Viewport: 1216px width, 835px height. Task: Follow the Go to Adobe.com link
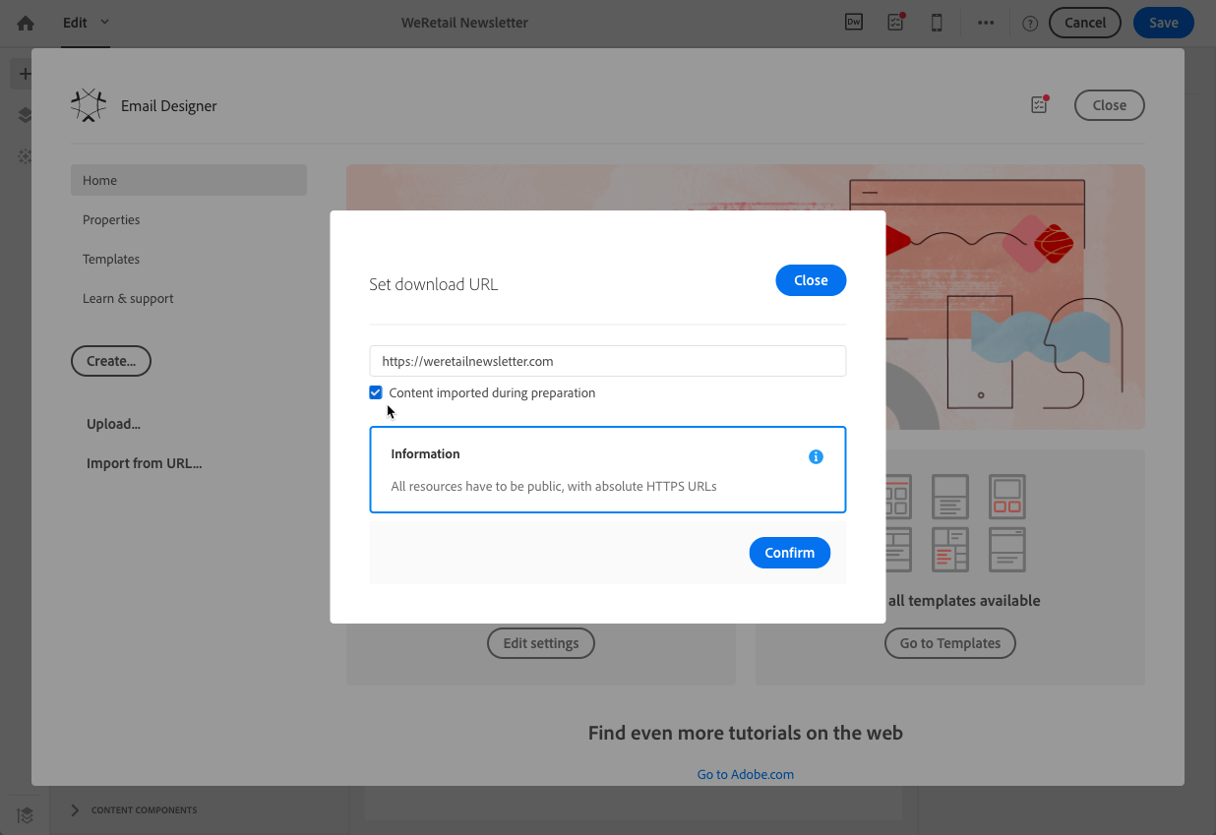[x=746, y=774]
